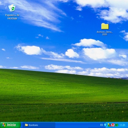
Task: Click the folder icon in Escritorio button
Action: [x=27, y=125]
